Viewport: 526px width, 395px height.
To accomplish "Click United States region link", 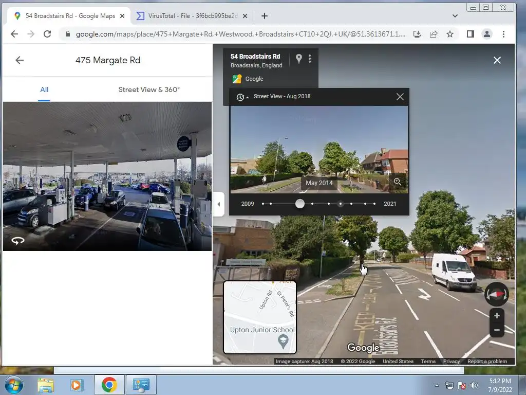I will [398, 362].
